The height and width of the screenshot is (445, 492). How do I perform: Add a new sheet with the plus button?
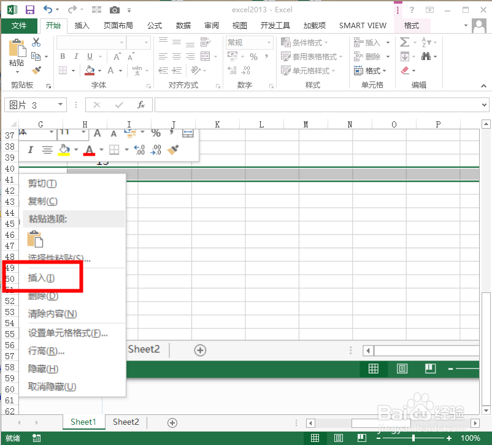(172, 422)
